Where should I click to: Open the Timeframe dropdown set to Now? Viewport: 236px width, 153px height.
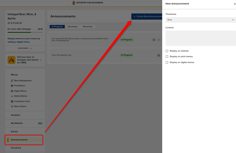(201, 20)
